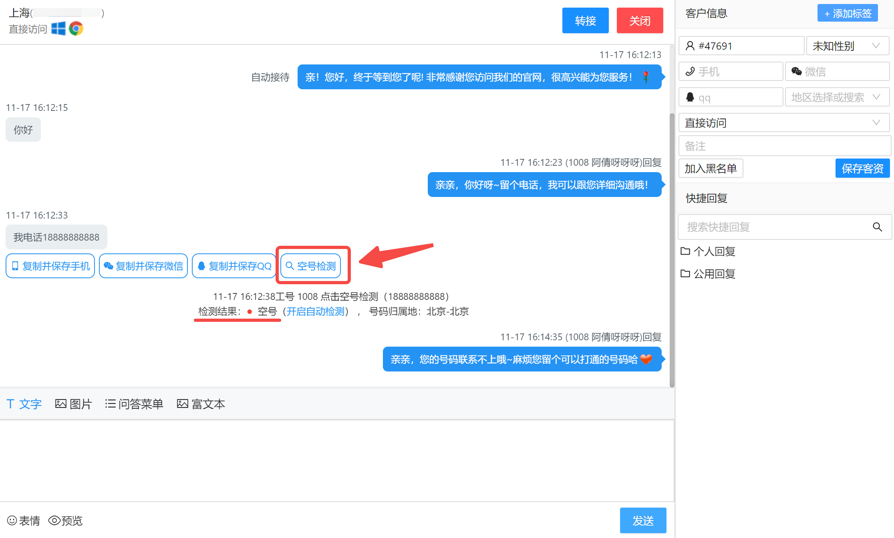Switch to the 问答菜单 tab
The height and width of the screenshot is (538, 894).
pos(134,404)
